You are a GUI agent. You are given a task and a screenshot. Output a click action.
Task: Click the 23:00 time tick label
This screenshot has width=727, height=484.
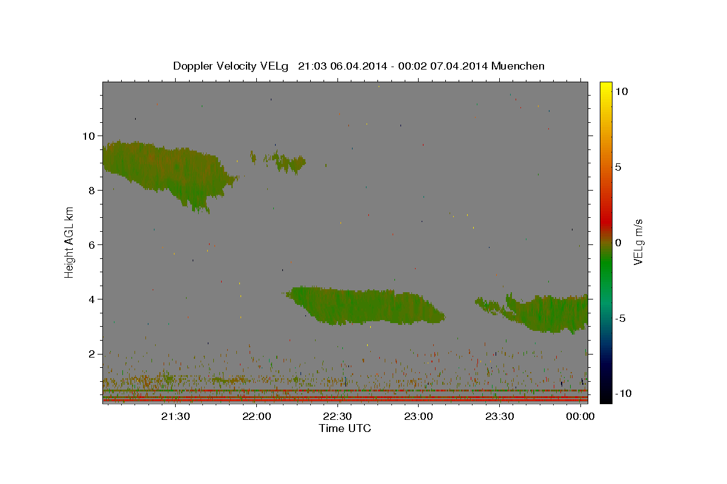[418, 417]
